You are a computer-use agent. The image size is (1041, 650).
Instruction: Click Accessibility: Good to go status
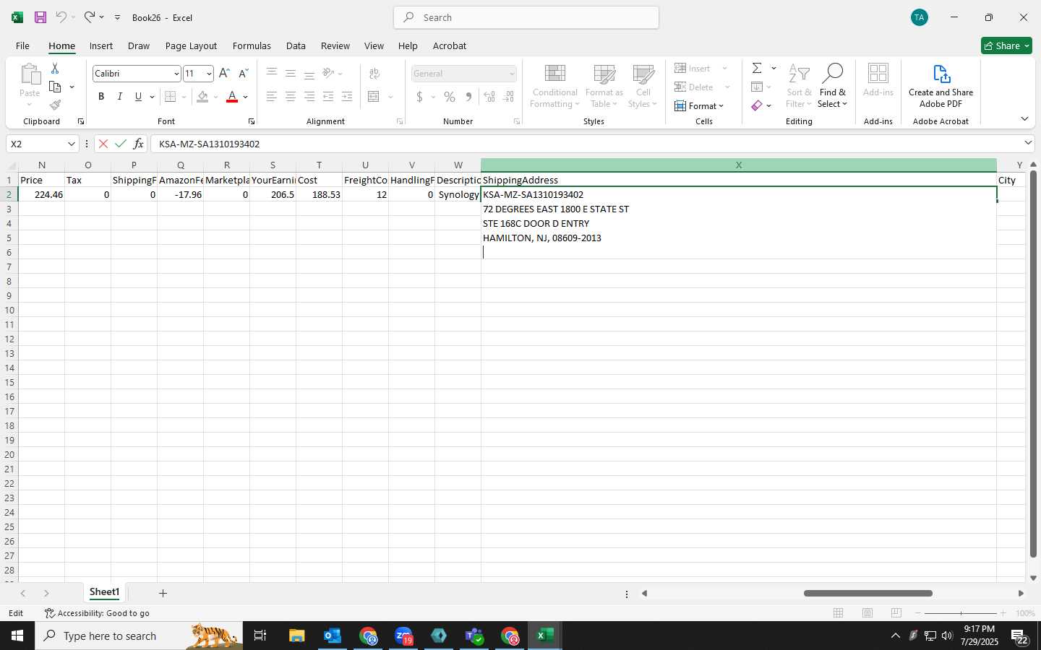point(97,613)
